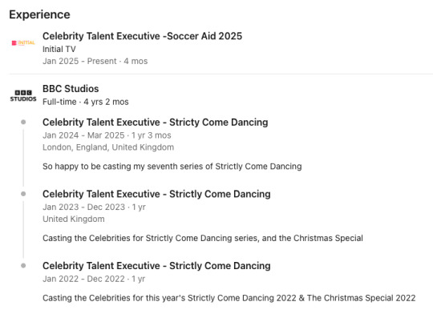Viewport: 433px width, 314px height.
Task: Click the seventh series description text
Action: coord(172,167)
